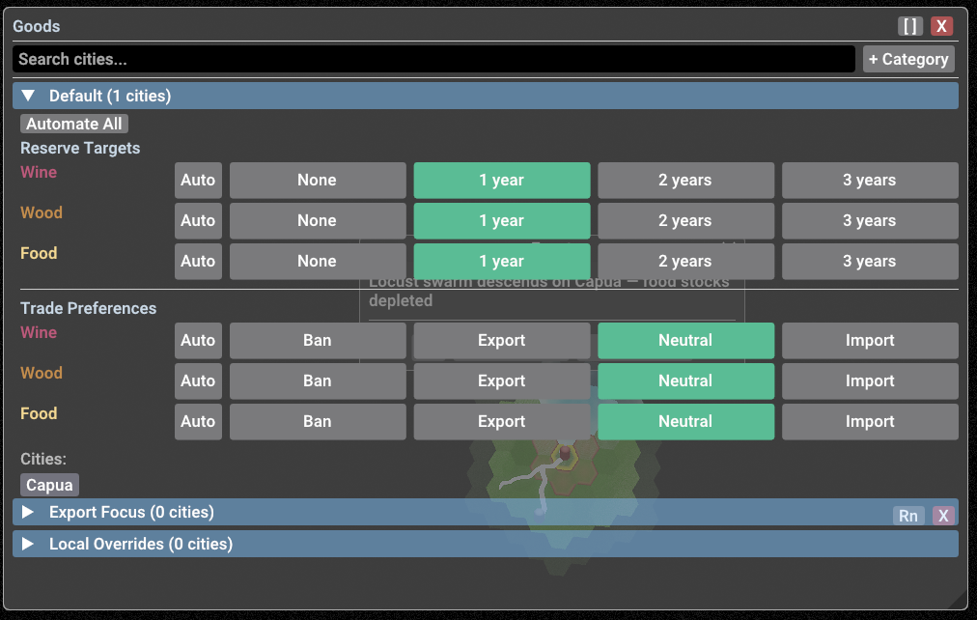The width and height of the screenshot is (977, 620).
Task: Set Wood trade preference to Import
Action: coord(870,380)
